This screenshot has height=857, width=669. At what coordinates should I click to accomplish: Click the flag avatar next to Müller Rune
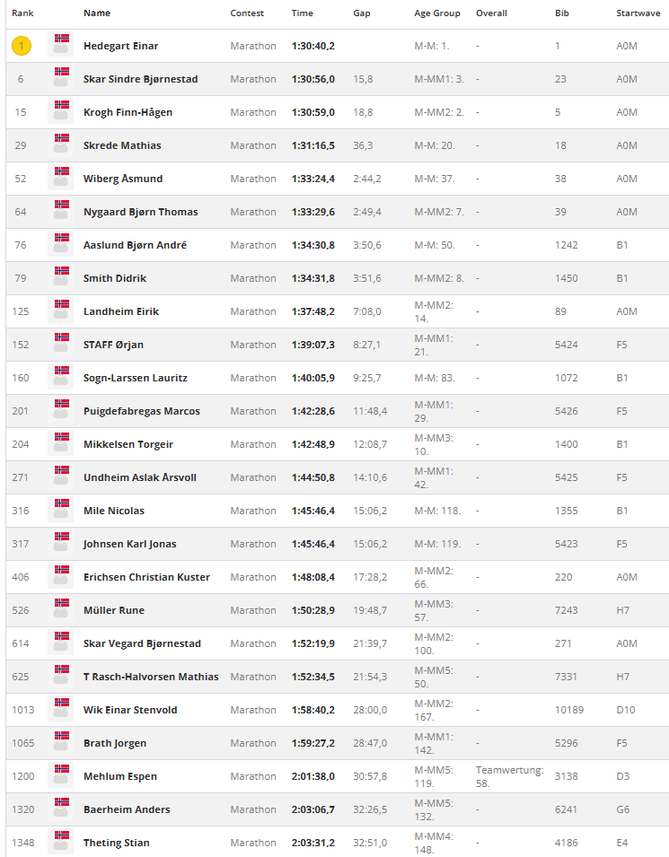pos(61,610)
